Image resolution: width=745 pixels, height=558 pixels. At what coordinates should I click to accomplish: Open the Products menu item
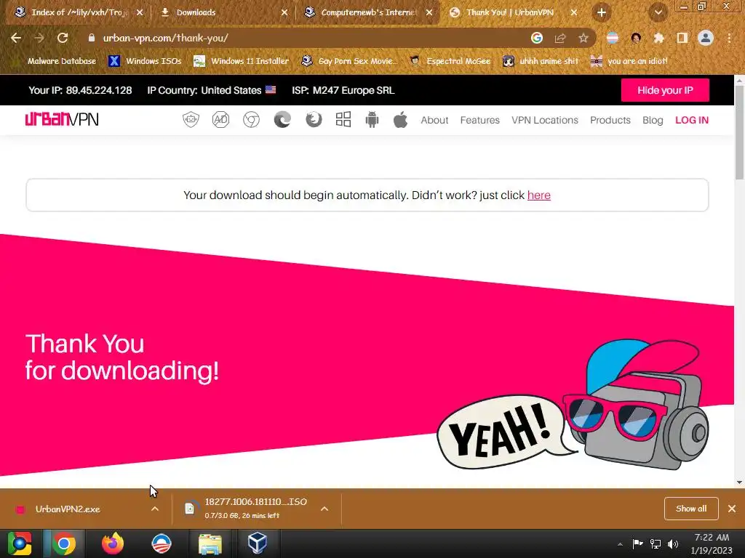pyautogui.click(x=610, y=120)
